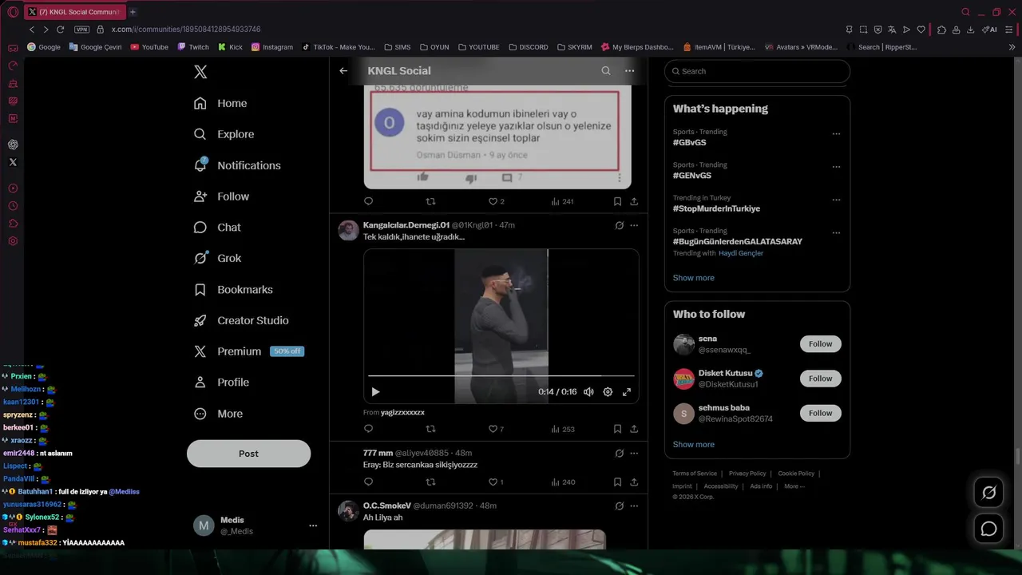Open Premium with the 50% off badge
The height and width of the screenshot is (575, 1022).
coord(248,351)
